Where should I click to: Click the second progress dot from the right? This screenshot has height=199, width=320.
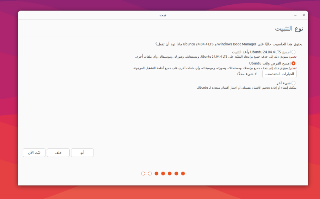point(176,173)
